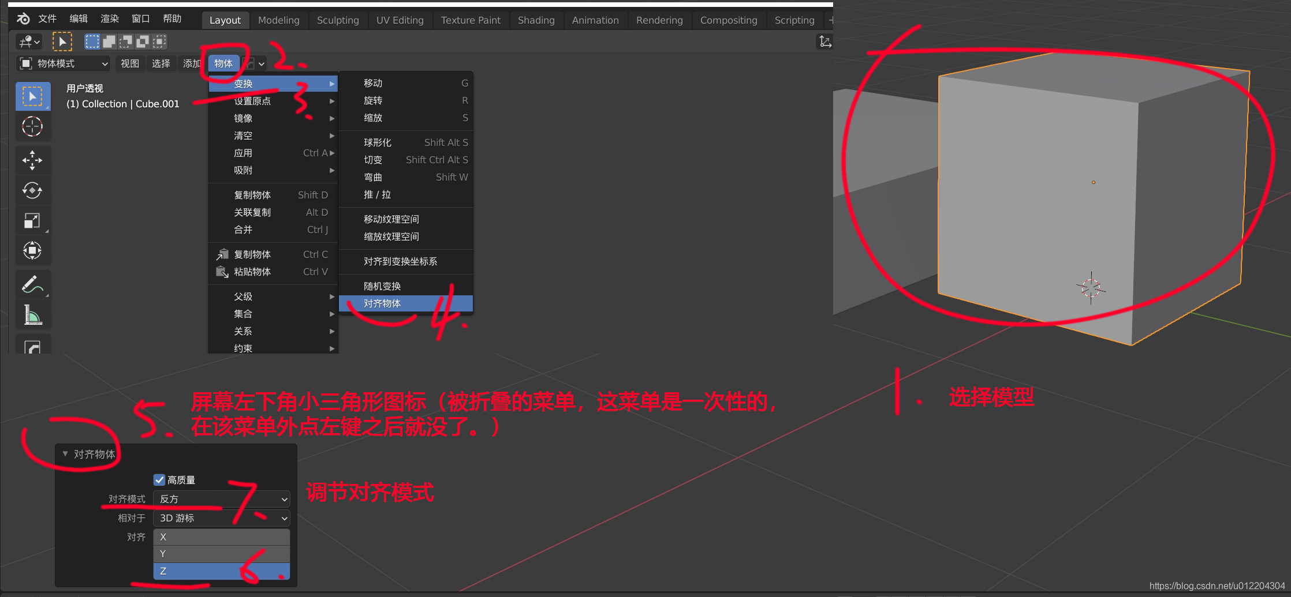Click the tweak select tool icon in header
Viewport: 1291px width, 597px height.
tap(62, 42)
